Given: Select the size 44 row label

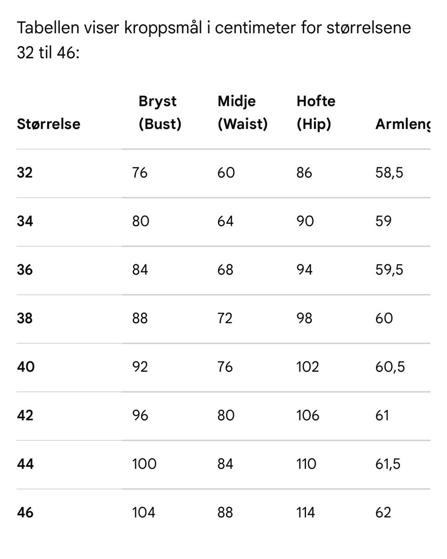Looking at the screenshot, I should click(x=25, y=464).
